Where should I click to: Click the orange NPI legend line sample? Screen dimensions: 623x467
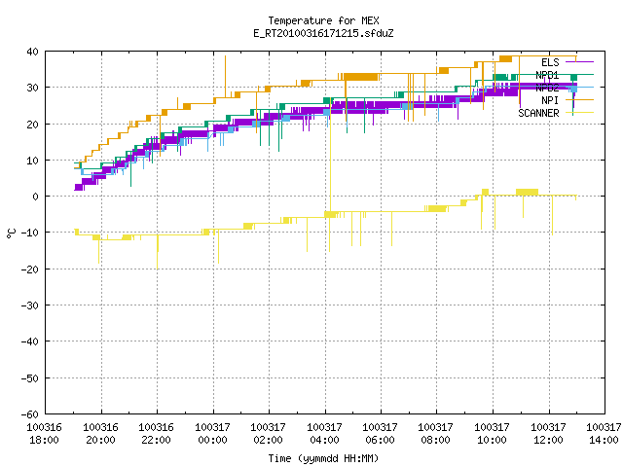[580, 100]
